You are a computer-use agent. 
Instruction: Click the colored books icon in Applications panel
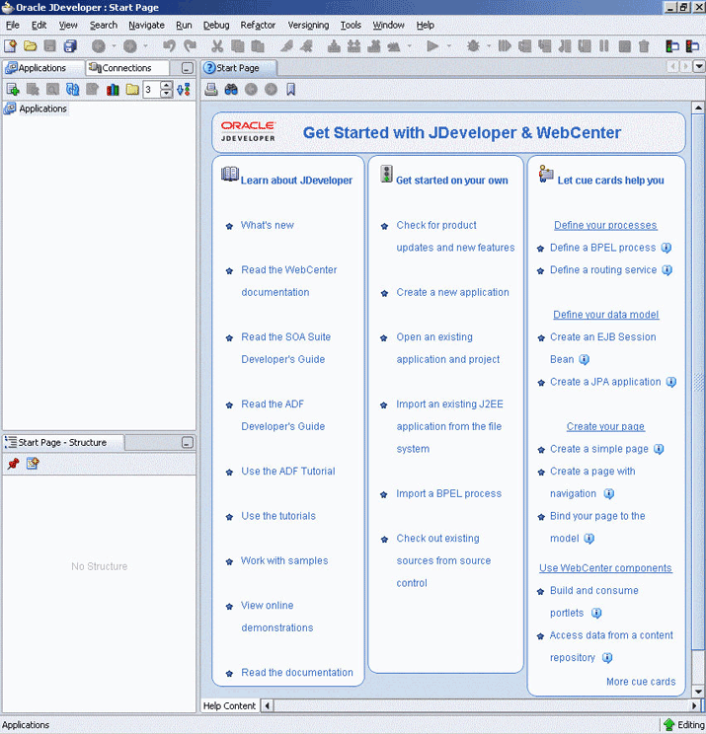point(113,89)
